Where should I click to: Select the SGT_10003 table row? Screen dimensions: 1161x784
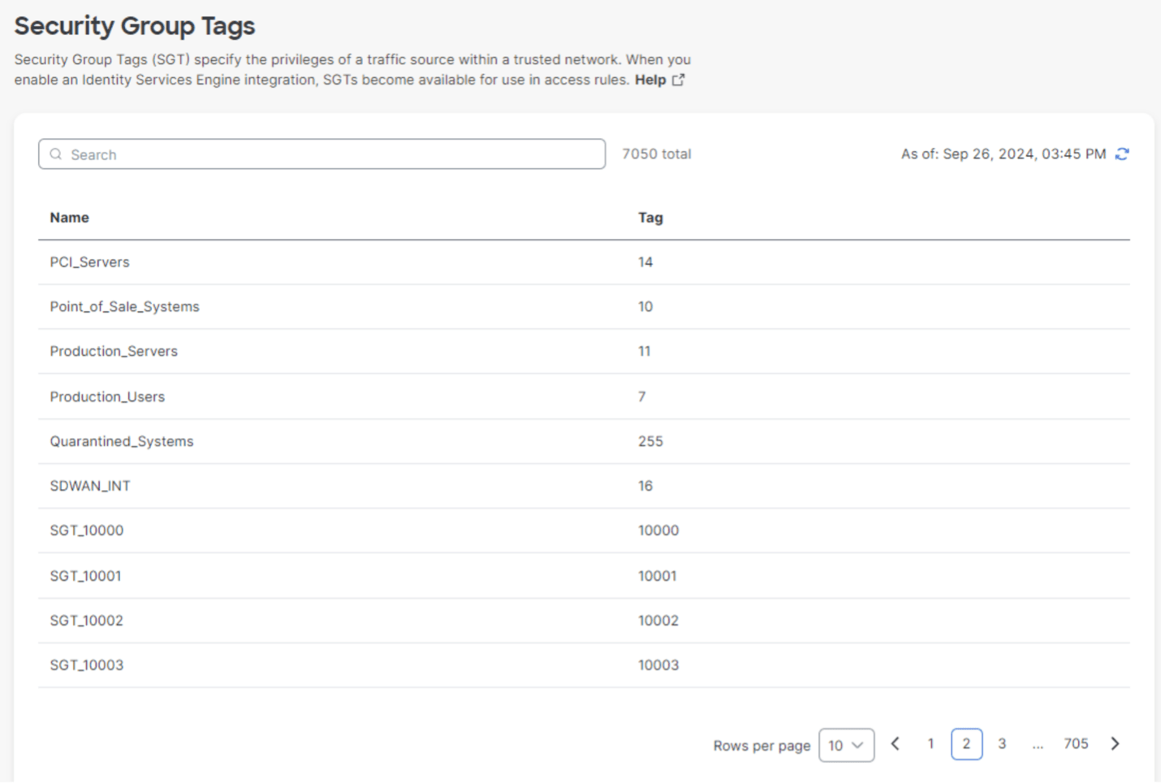click(x=86, y=665)
